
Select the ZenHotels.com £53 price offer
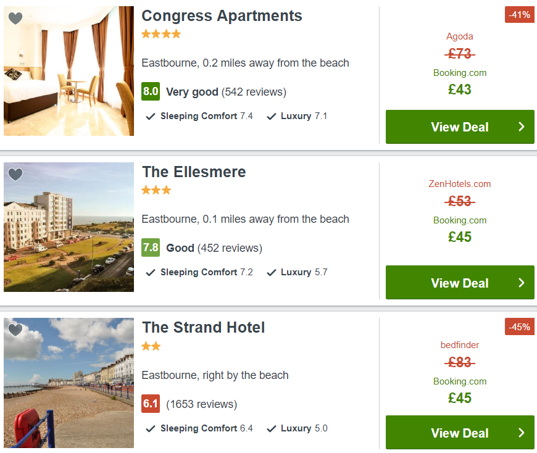click(460, 193)
